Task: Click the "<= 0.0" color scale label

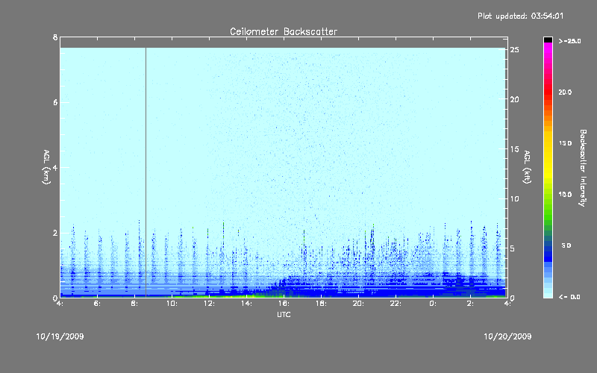Action: [x=569, y=297]
